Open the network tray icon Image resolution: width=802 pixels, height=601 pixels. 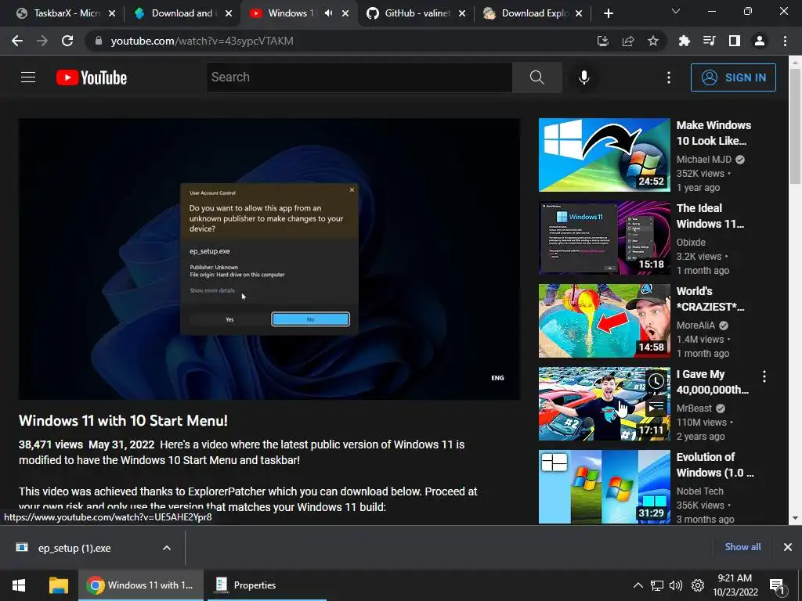click(657, 585)
